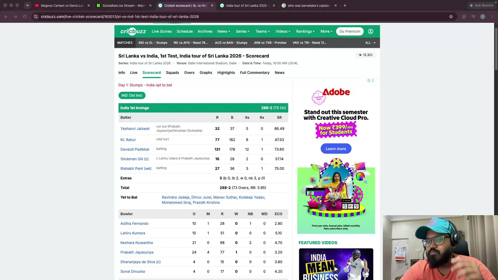
Task: Open Live Scores in navigation
Action: click(161, 31)
